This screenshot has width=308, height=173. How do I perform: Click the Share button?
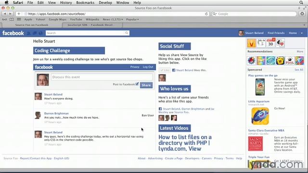pos(146,85)
